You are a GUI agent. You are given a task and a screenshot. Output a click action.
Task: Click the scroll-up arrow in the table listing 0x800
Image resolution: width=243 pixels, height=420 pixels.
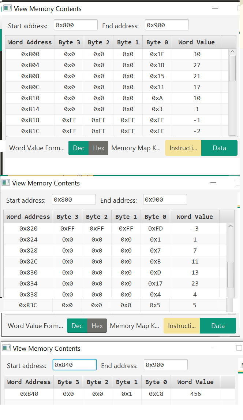pos(232,52)
